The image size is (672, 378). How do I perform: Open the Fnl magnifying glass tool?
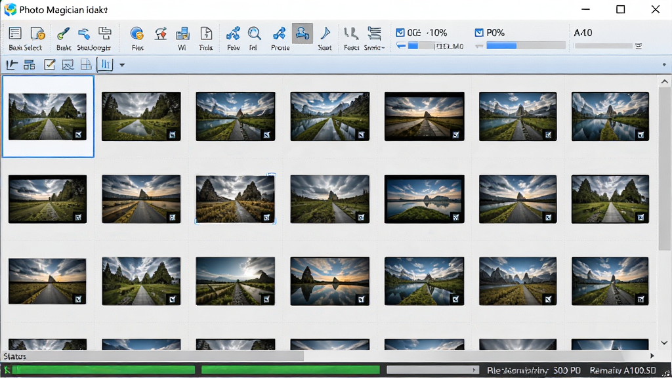[254, 33]
